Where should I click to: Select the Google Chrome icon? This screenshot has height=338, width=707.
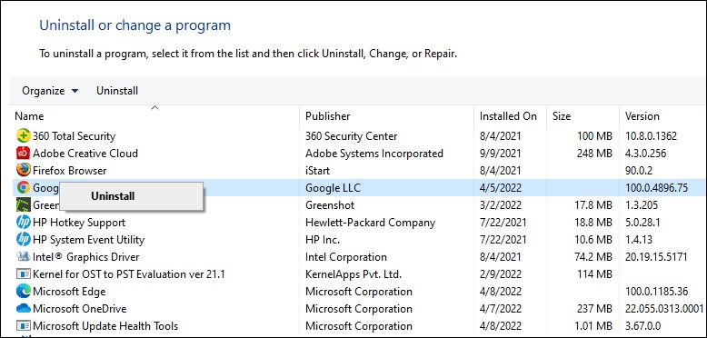pyautogui.click(x=23, y=187)
